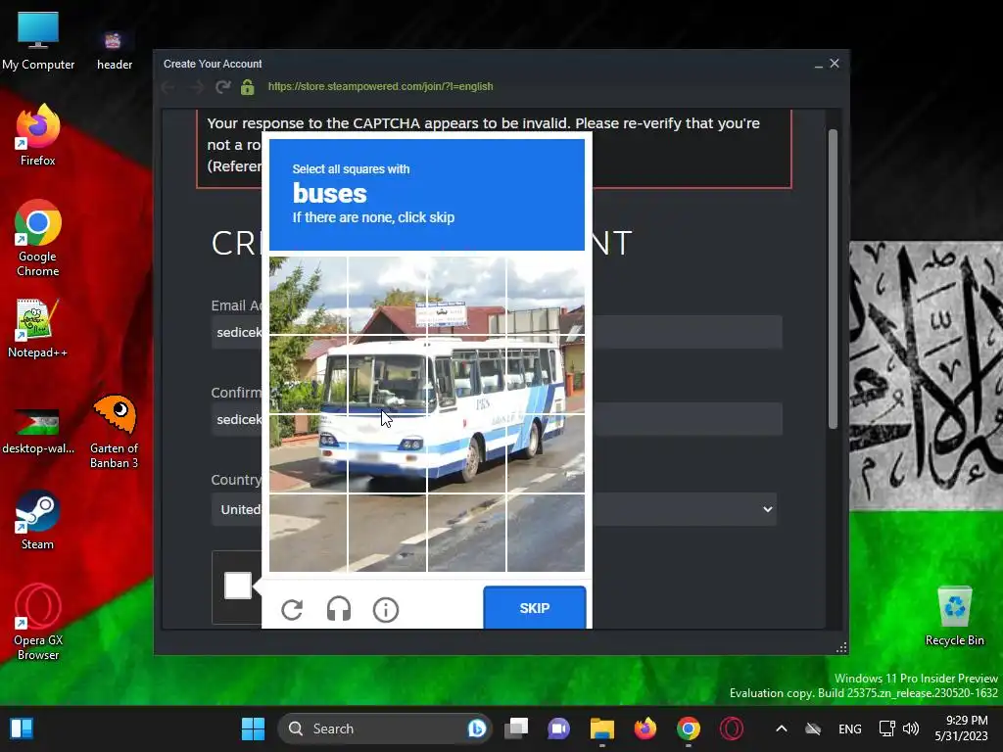Open the CAPTCHA info help icon
Screen dimensions: 1003x752
pyautogui.click(x=386, y=609)
